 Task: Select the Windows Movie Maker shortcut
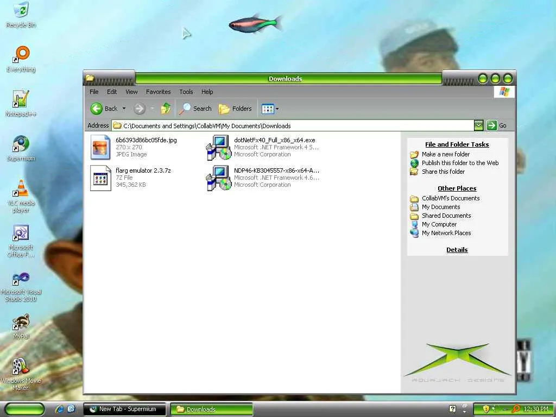coord(21,374)
